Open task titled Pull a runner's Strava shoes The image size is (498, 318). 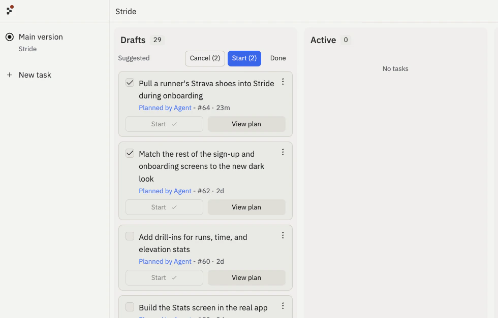206,89
